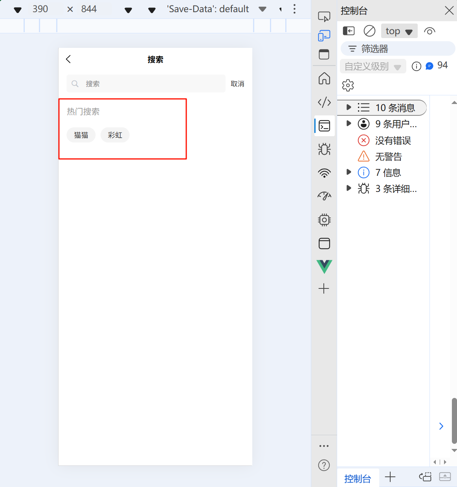Image resolution: width=457 pixels, height=487 pixels.
Task: Toggle the dock/quick view panel icon
Action: [324, 55]
